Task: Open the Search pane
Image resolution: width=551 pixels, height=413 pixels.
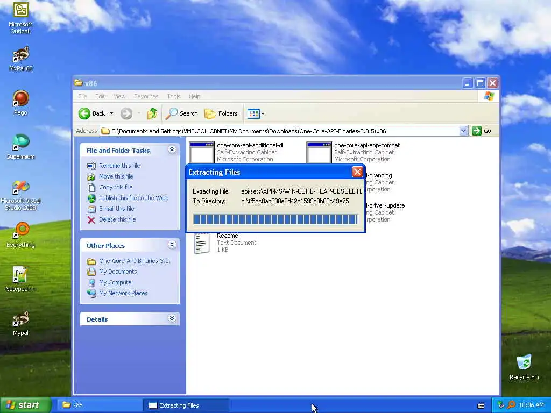Action: (182, 113)
